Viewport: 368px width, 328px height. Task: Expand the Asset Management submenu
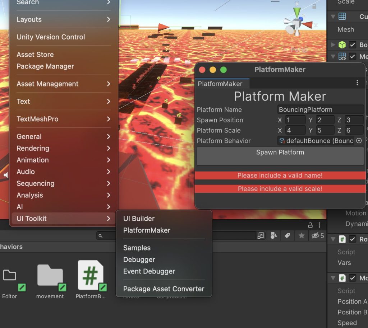(x=64, y=84)
